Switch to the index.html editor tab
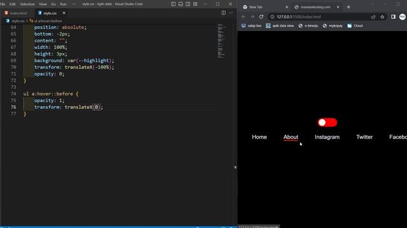This screenshot has width=407, height=228. [16, 13]
